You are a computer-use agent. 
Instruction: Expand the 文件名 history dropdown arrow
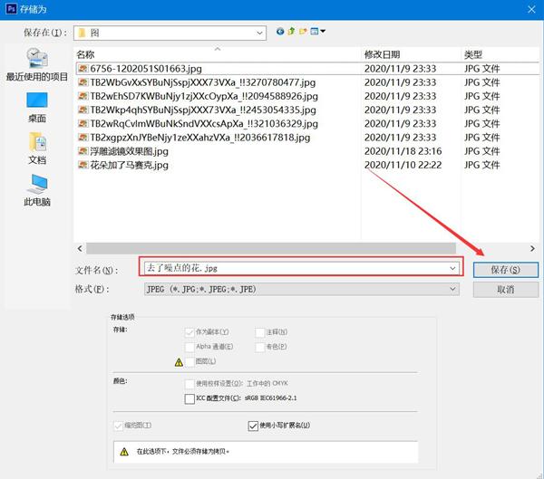pos(452,268)
